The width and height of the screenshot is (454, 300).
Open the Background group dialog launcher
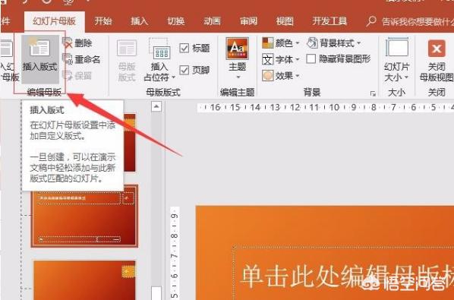(373, 93)
